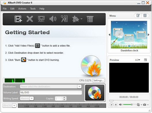This screenshot has height=113, width=152.
Task: Click the file list view toolbar icon
Action: pos(90,19)
